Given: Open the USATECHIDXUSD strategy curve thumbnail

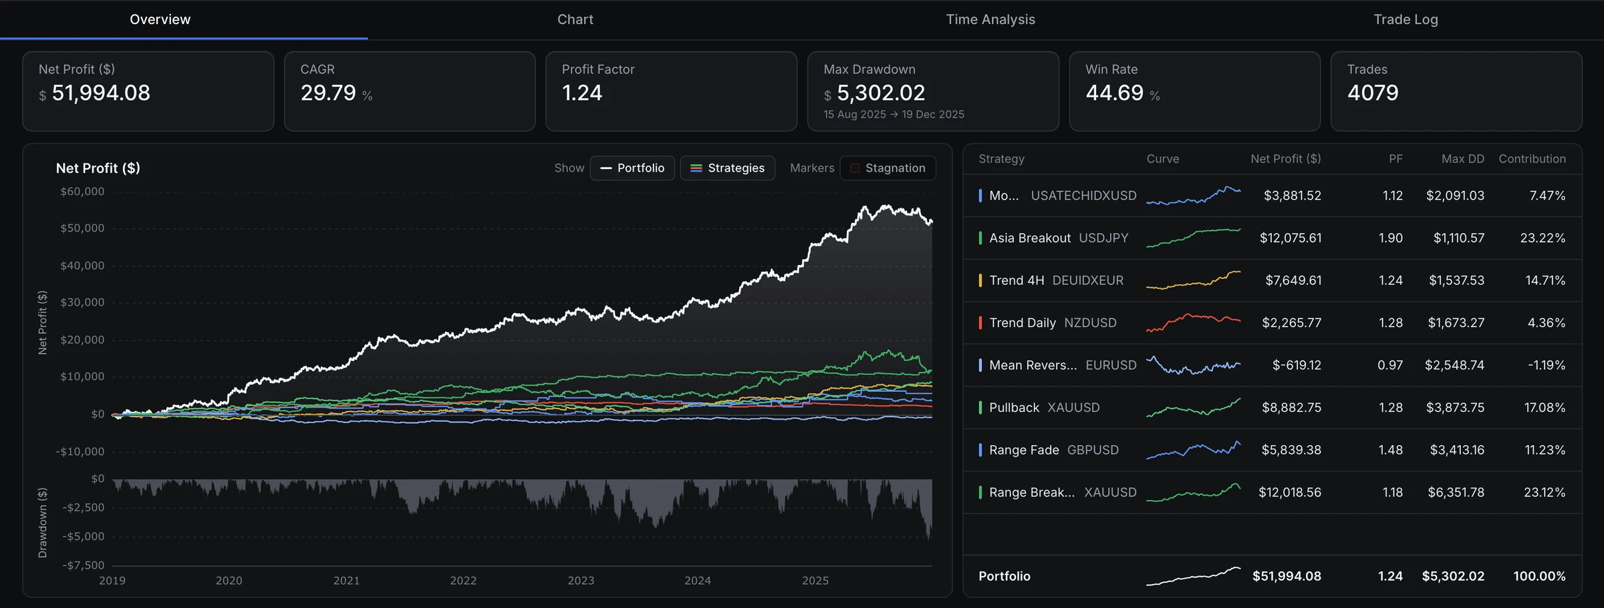Looking at the screenshot, I should [1193, 196].
